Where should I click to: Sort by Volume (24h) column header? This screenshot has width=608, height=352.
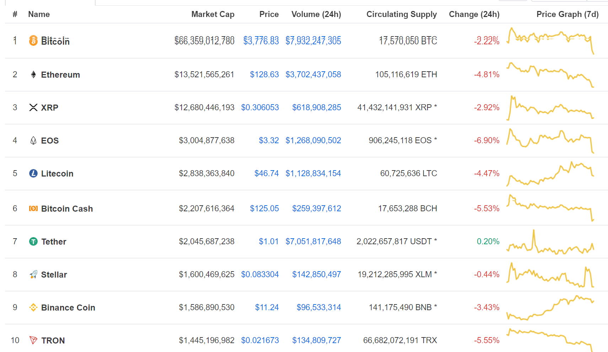click(x=316, y=14)
